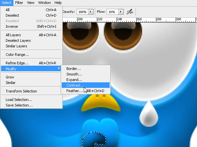Choose Deselect in the menu
Screen dimensions: 197x147
(x=31, y=15)
